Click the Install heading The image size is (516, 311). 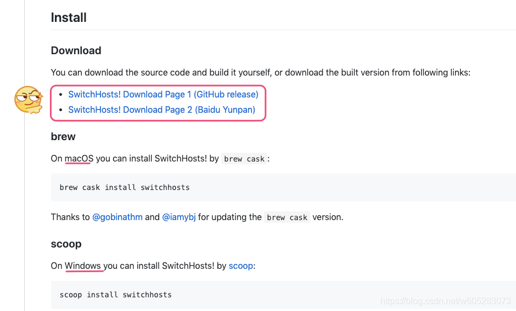point(69,18)
